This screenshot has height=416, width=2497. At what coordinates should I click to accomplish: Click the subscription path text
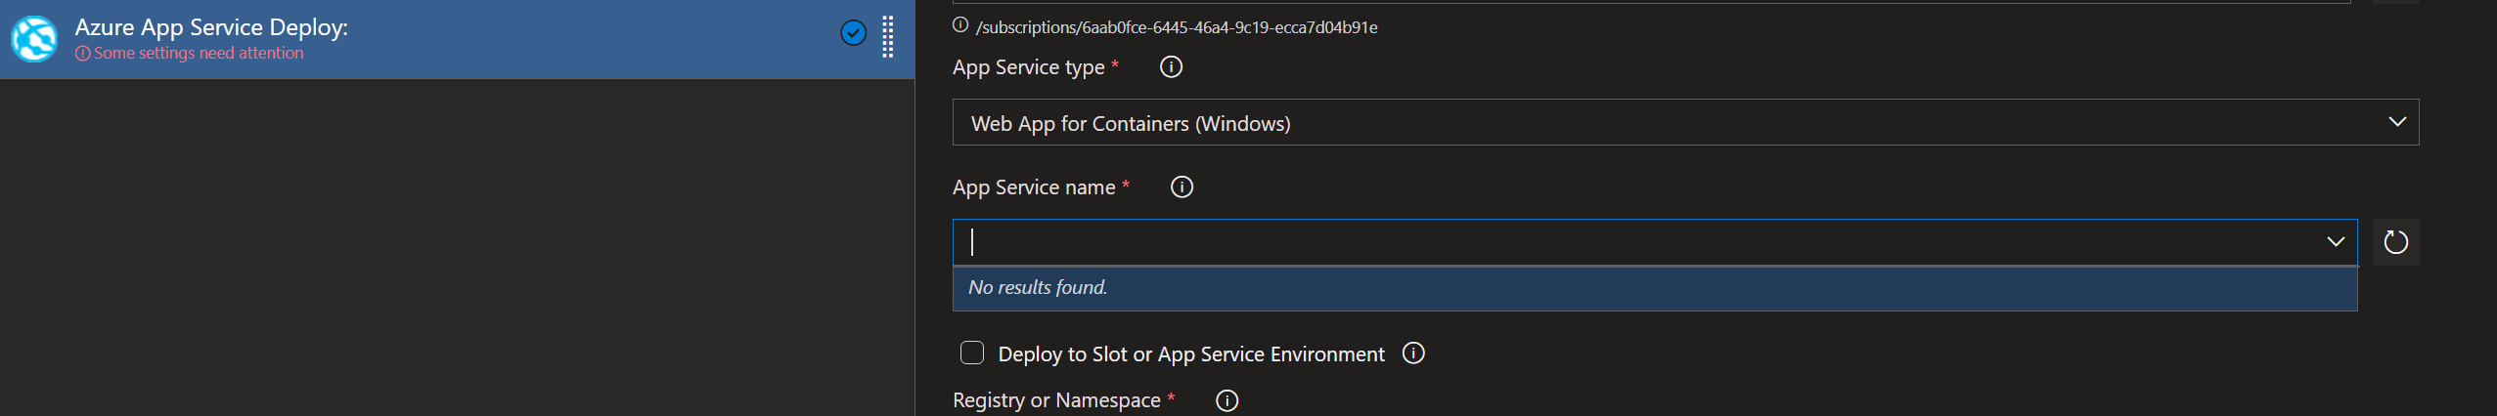[1177, 27]
